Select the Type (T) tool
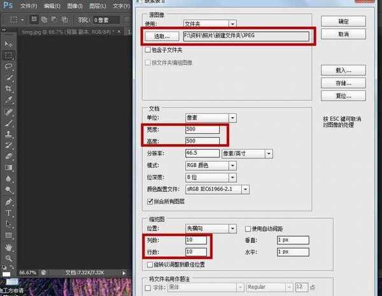The height and width of the screenshot is (296, 382). click(x=9, y=213)
